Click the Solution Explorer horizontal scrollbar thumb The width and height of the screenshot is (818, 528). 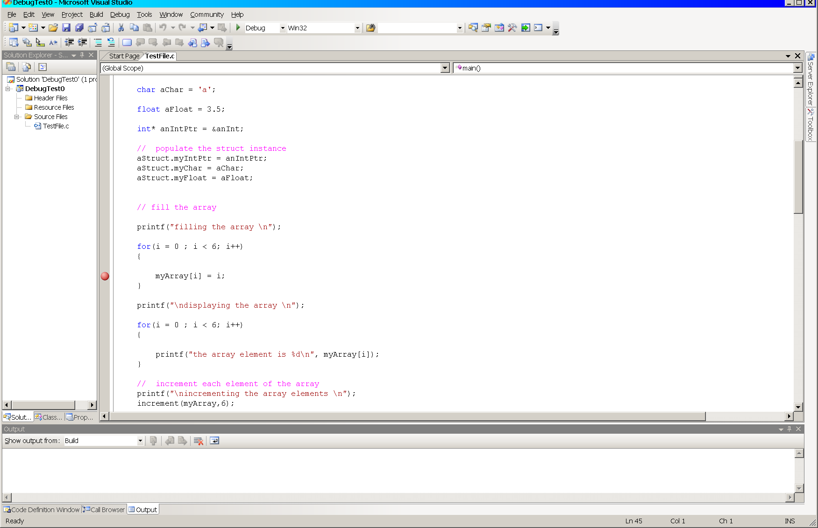(43, 405)
